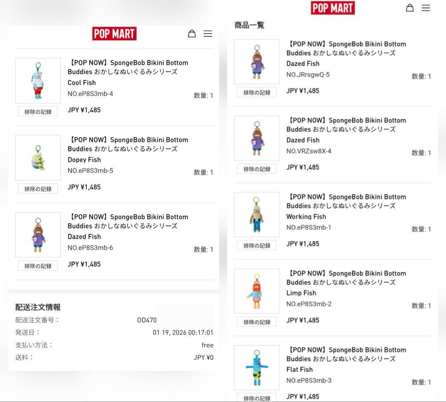
Task: Click the 支払い方法 label
Action: click(x=34, y=345)
